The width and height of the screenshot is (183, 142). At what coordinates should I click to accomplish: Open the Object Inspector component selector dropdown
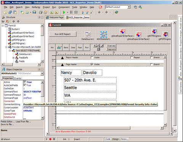[x=42, y=73]
